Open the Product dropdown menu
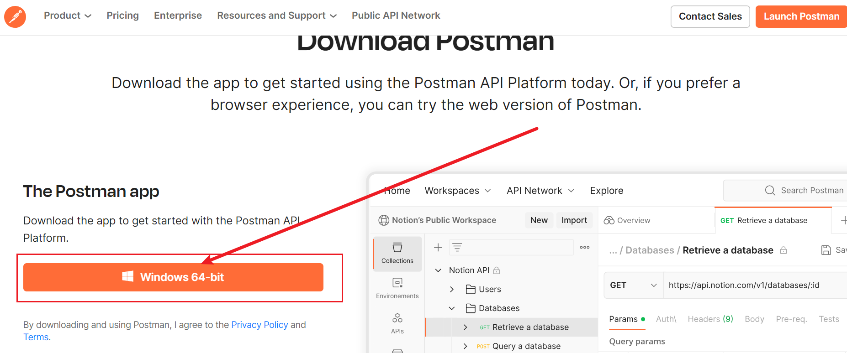 click(68, 16)
